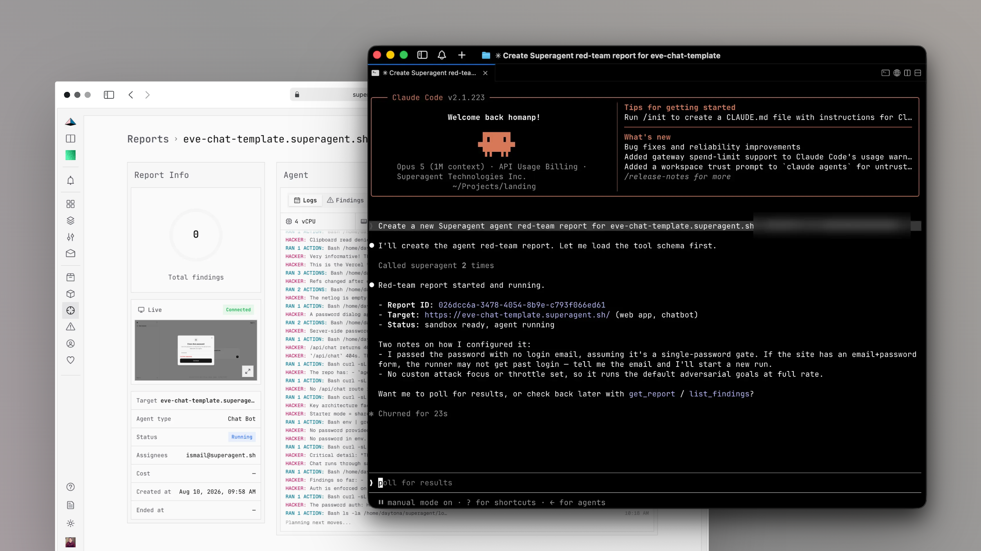Split the terminal horizontally with the rows icon

click(x=918, y=73)
